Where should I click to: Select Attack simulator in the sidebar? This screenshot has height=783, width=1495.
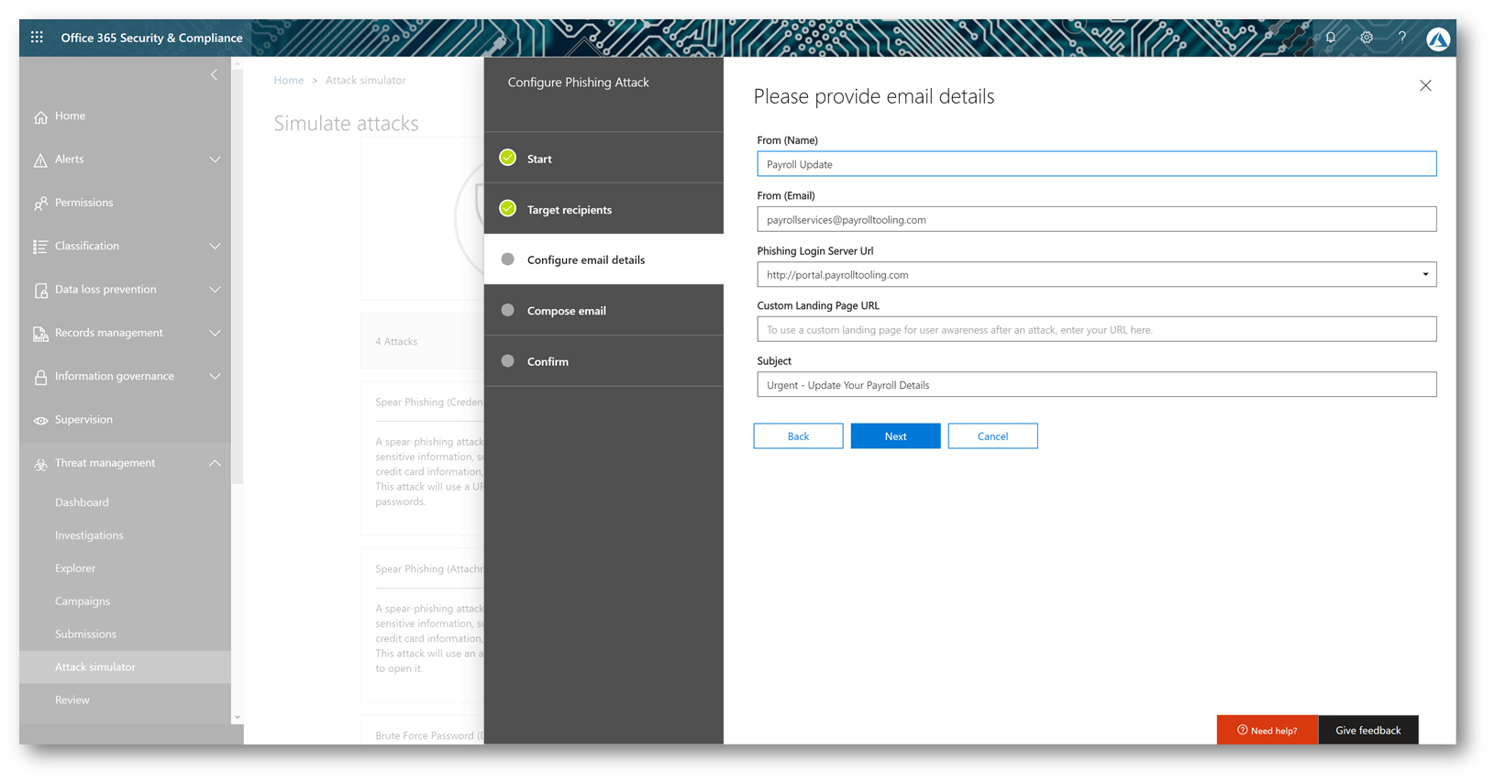(x=125, y=667)
